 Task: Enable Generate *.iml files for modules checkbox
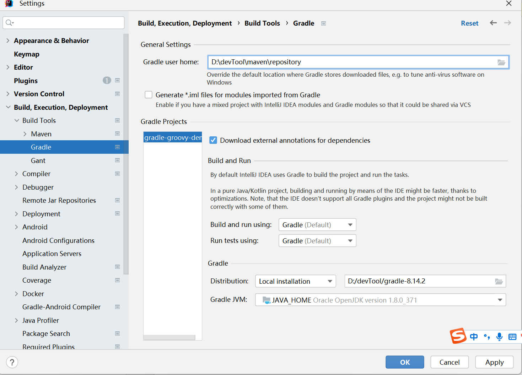(149, 95)
